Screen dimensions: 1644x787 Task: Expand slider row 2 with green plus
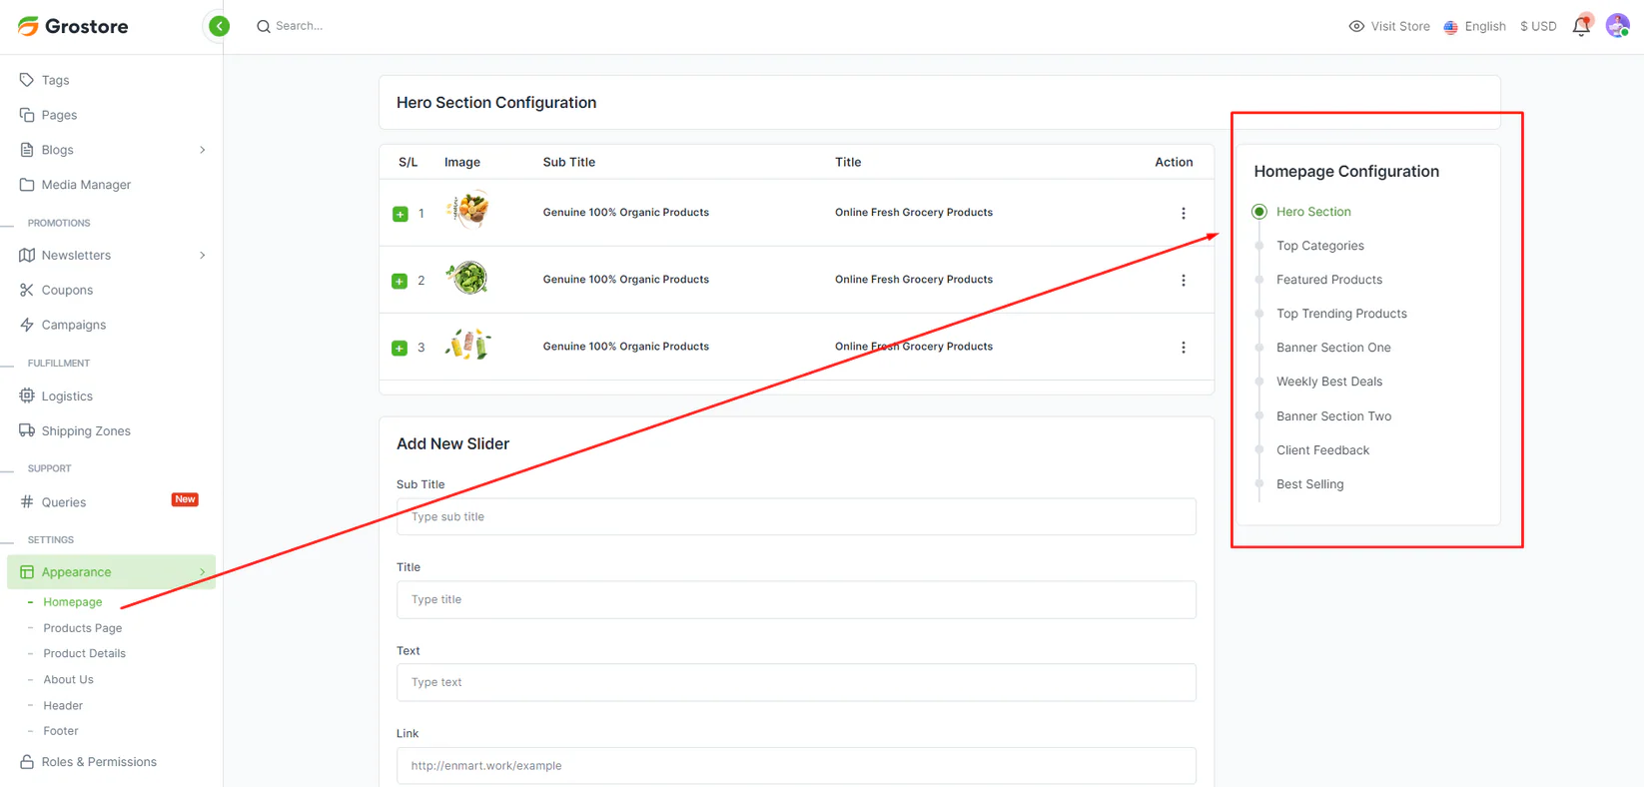400,281
